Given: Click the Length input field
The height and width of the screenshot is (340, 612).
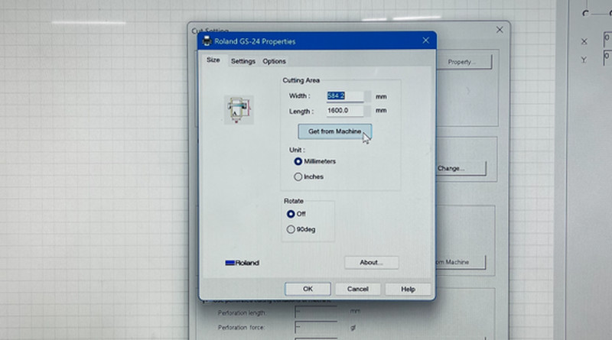Looking at the screenshot, I should (x=345, y=111).
